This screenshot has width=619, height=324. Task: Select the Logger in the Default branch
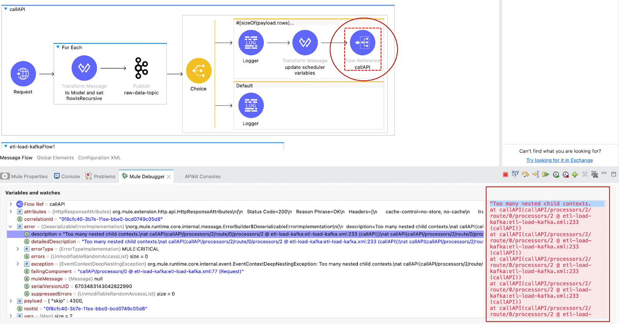[x=251, y=105]
